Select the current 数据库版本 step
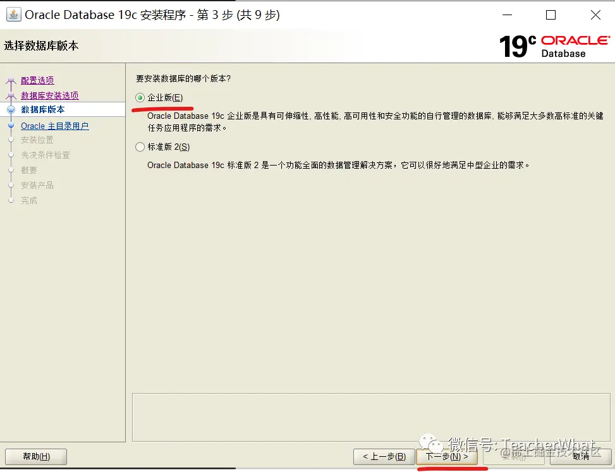The width and height of the screenshot is (615, 472). pyautogui.click(x=43, y=109)
